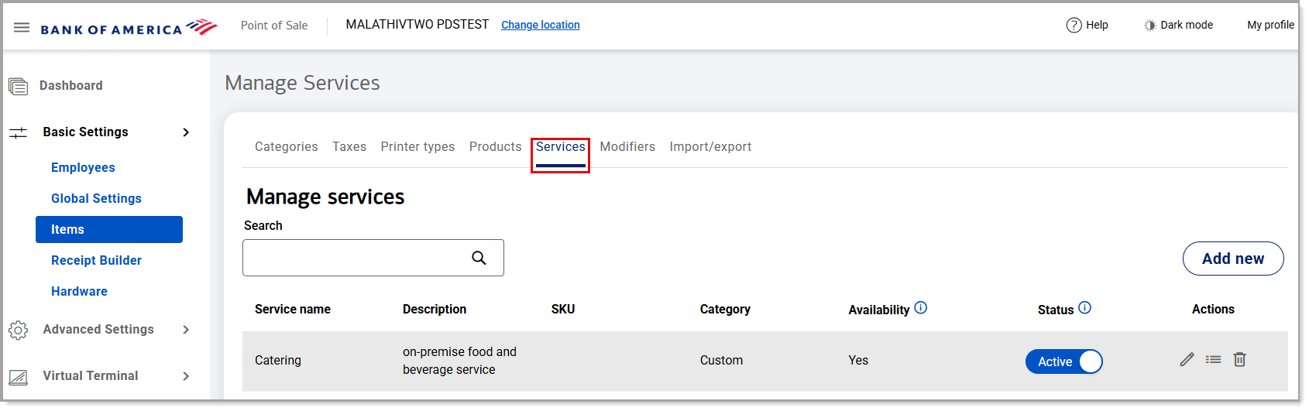Click the Help question mark icon
This screenshot has width=1309, height=411.
(1074, 25)
